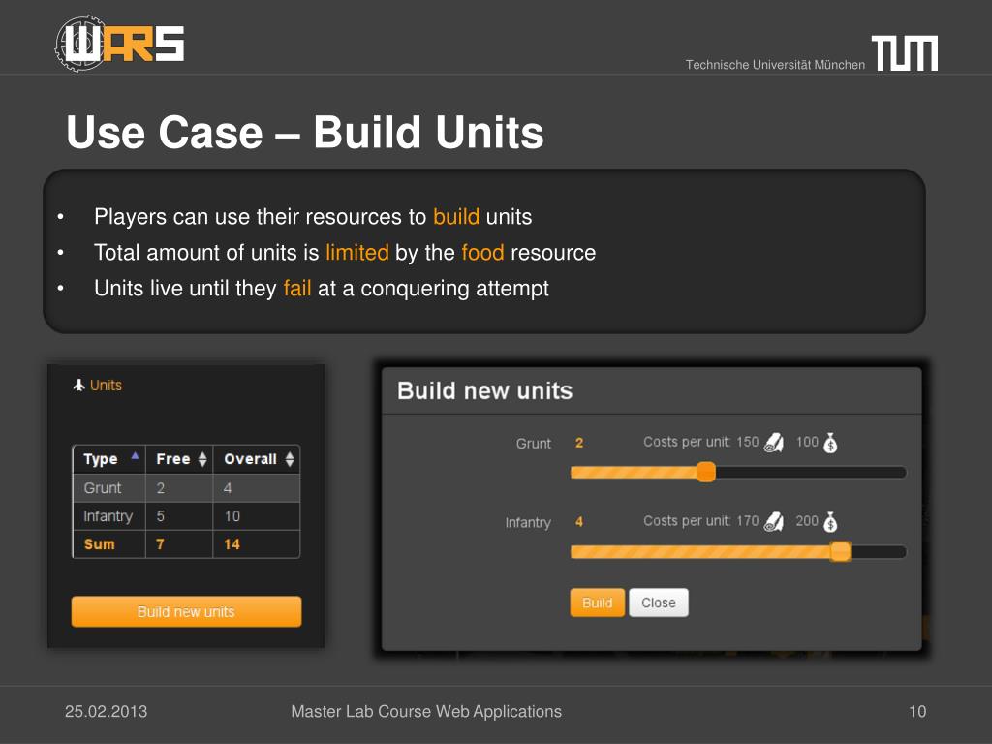Click the orange Build button
992x744 pixels.
point(597,603)
